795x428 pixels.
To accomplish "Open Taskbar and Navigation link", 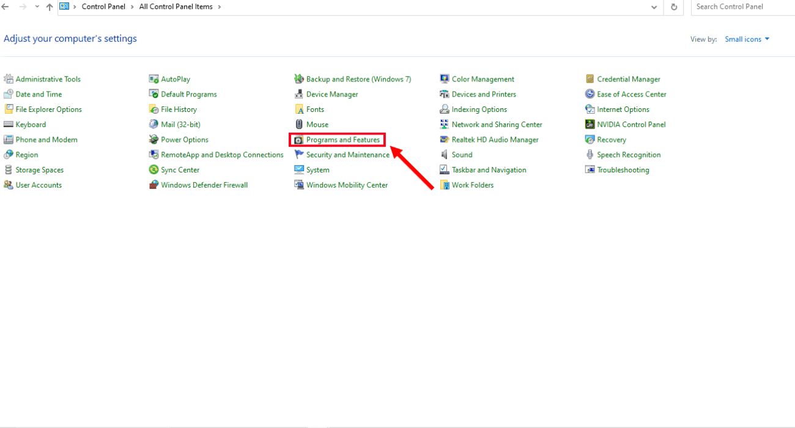I will coord(489,170).
